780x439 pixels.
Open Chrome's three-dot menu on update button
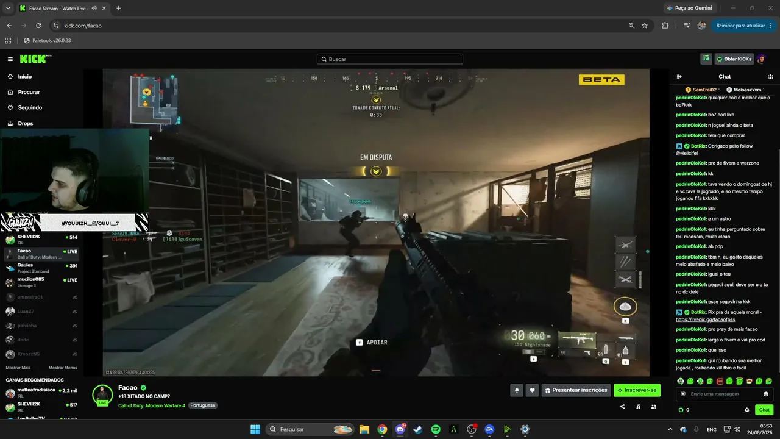click(x=771, y=26)
